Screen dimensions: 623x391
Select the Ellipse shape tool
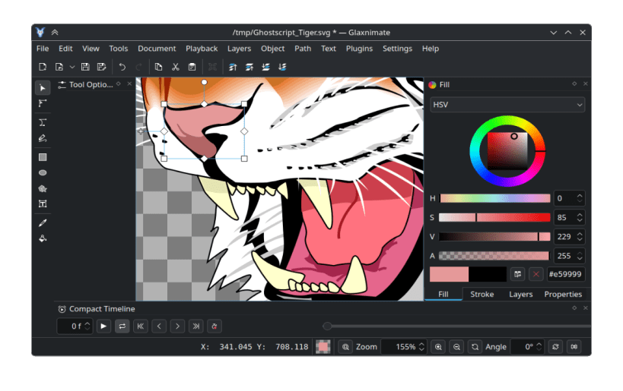click(x=43, y=173)
